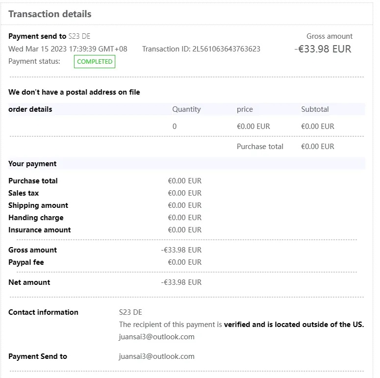Click the Subtotal column header
The height and width of the screenshot is (378, 380).
click(x=315, y=109)
